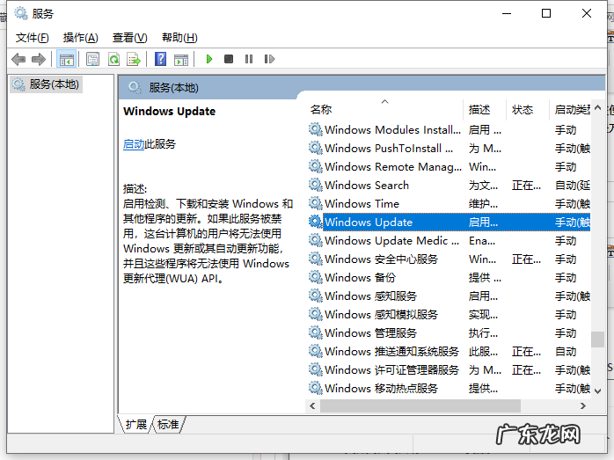The width and height of the screenshot is (614, 460).
Task: Click the gear icon of Windows Modules Installer
Action: click(315, 129)
